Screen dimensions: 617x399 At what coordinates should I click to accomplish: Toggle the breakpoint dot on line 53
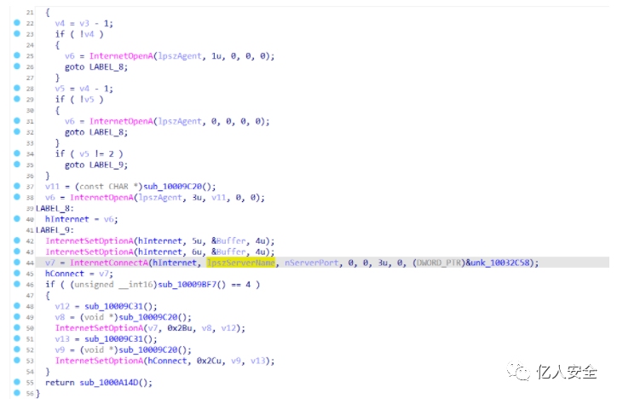pyautogui.click(x=17, y=360)
